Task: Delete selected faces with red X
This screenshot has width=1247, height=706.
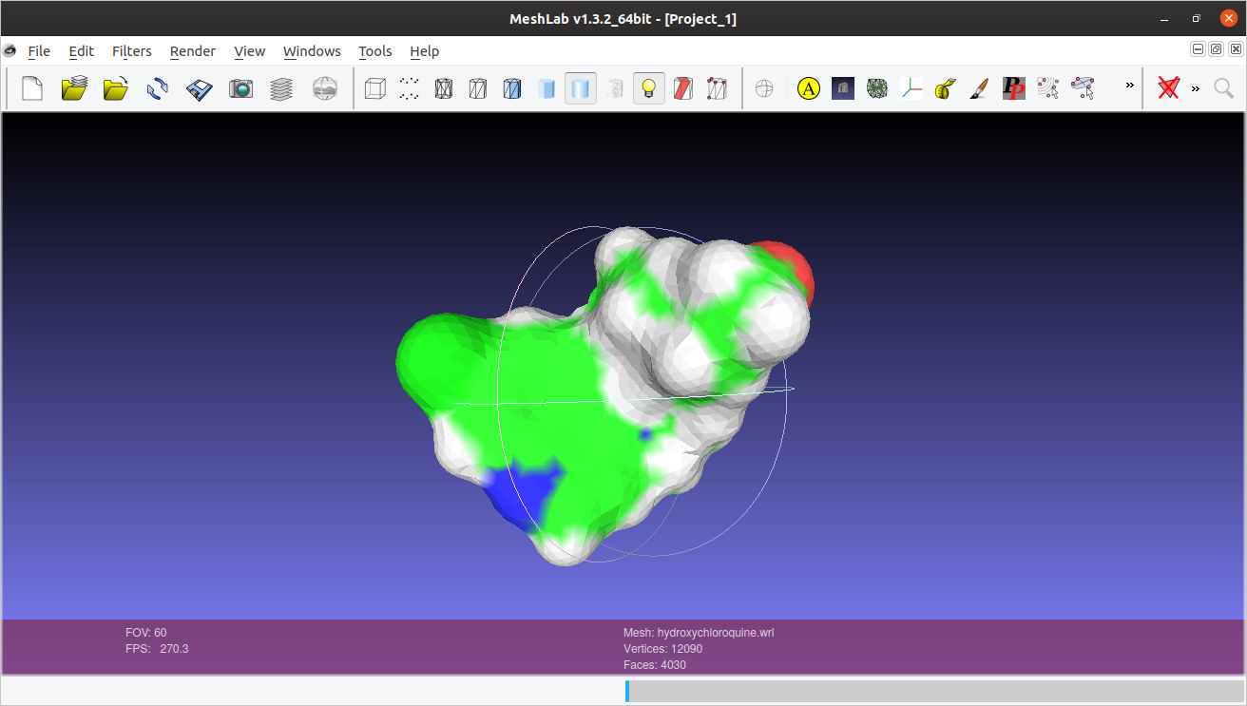Action: [1169, 88]
